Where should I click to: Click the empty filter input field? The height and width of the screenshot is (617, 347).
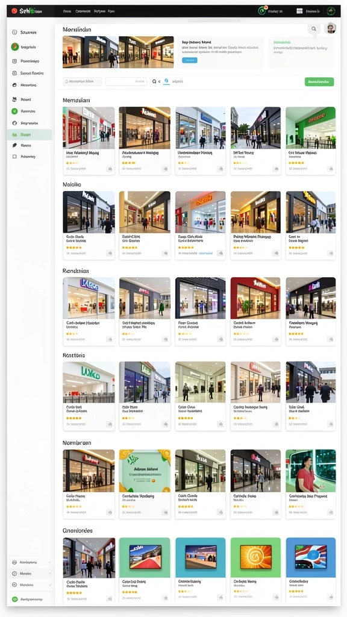pyautogui.click(x=126, y=81)
